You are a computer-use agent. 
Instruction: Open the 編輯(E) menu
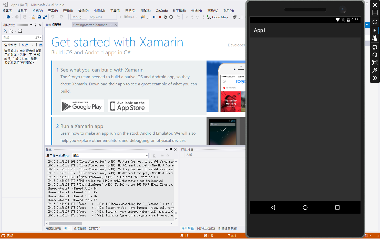pos(22,11)
